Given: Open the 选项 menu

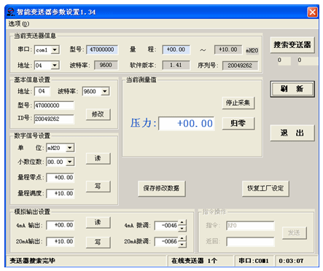Looking at the screenshot, I should (x=19, y=24).
